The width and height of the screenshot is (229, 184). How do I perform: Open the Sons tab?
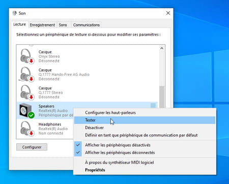[63, 25]
